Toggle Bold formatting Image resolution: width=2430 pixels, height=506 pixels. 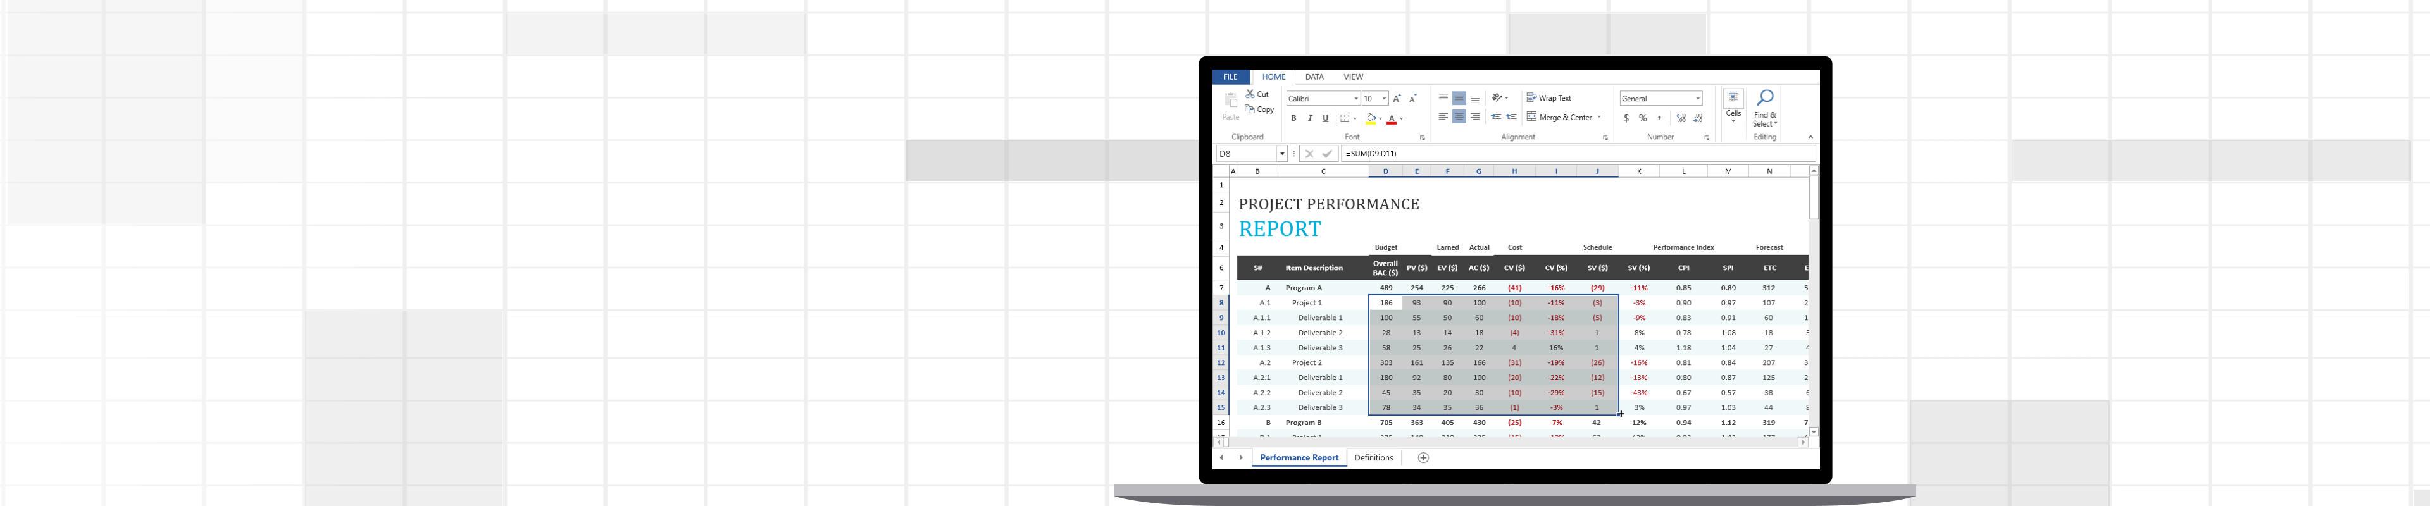coord(1293,119)
